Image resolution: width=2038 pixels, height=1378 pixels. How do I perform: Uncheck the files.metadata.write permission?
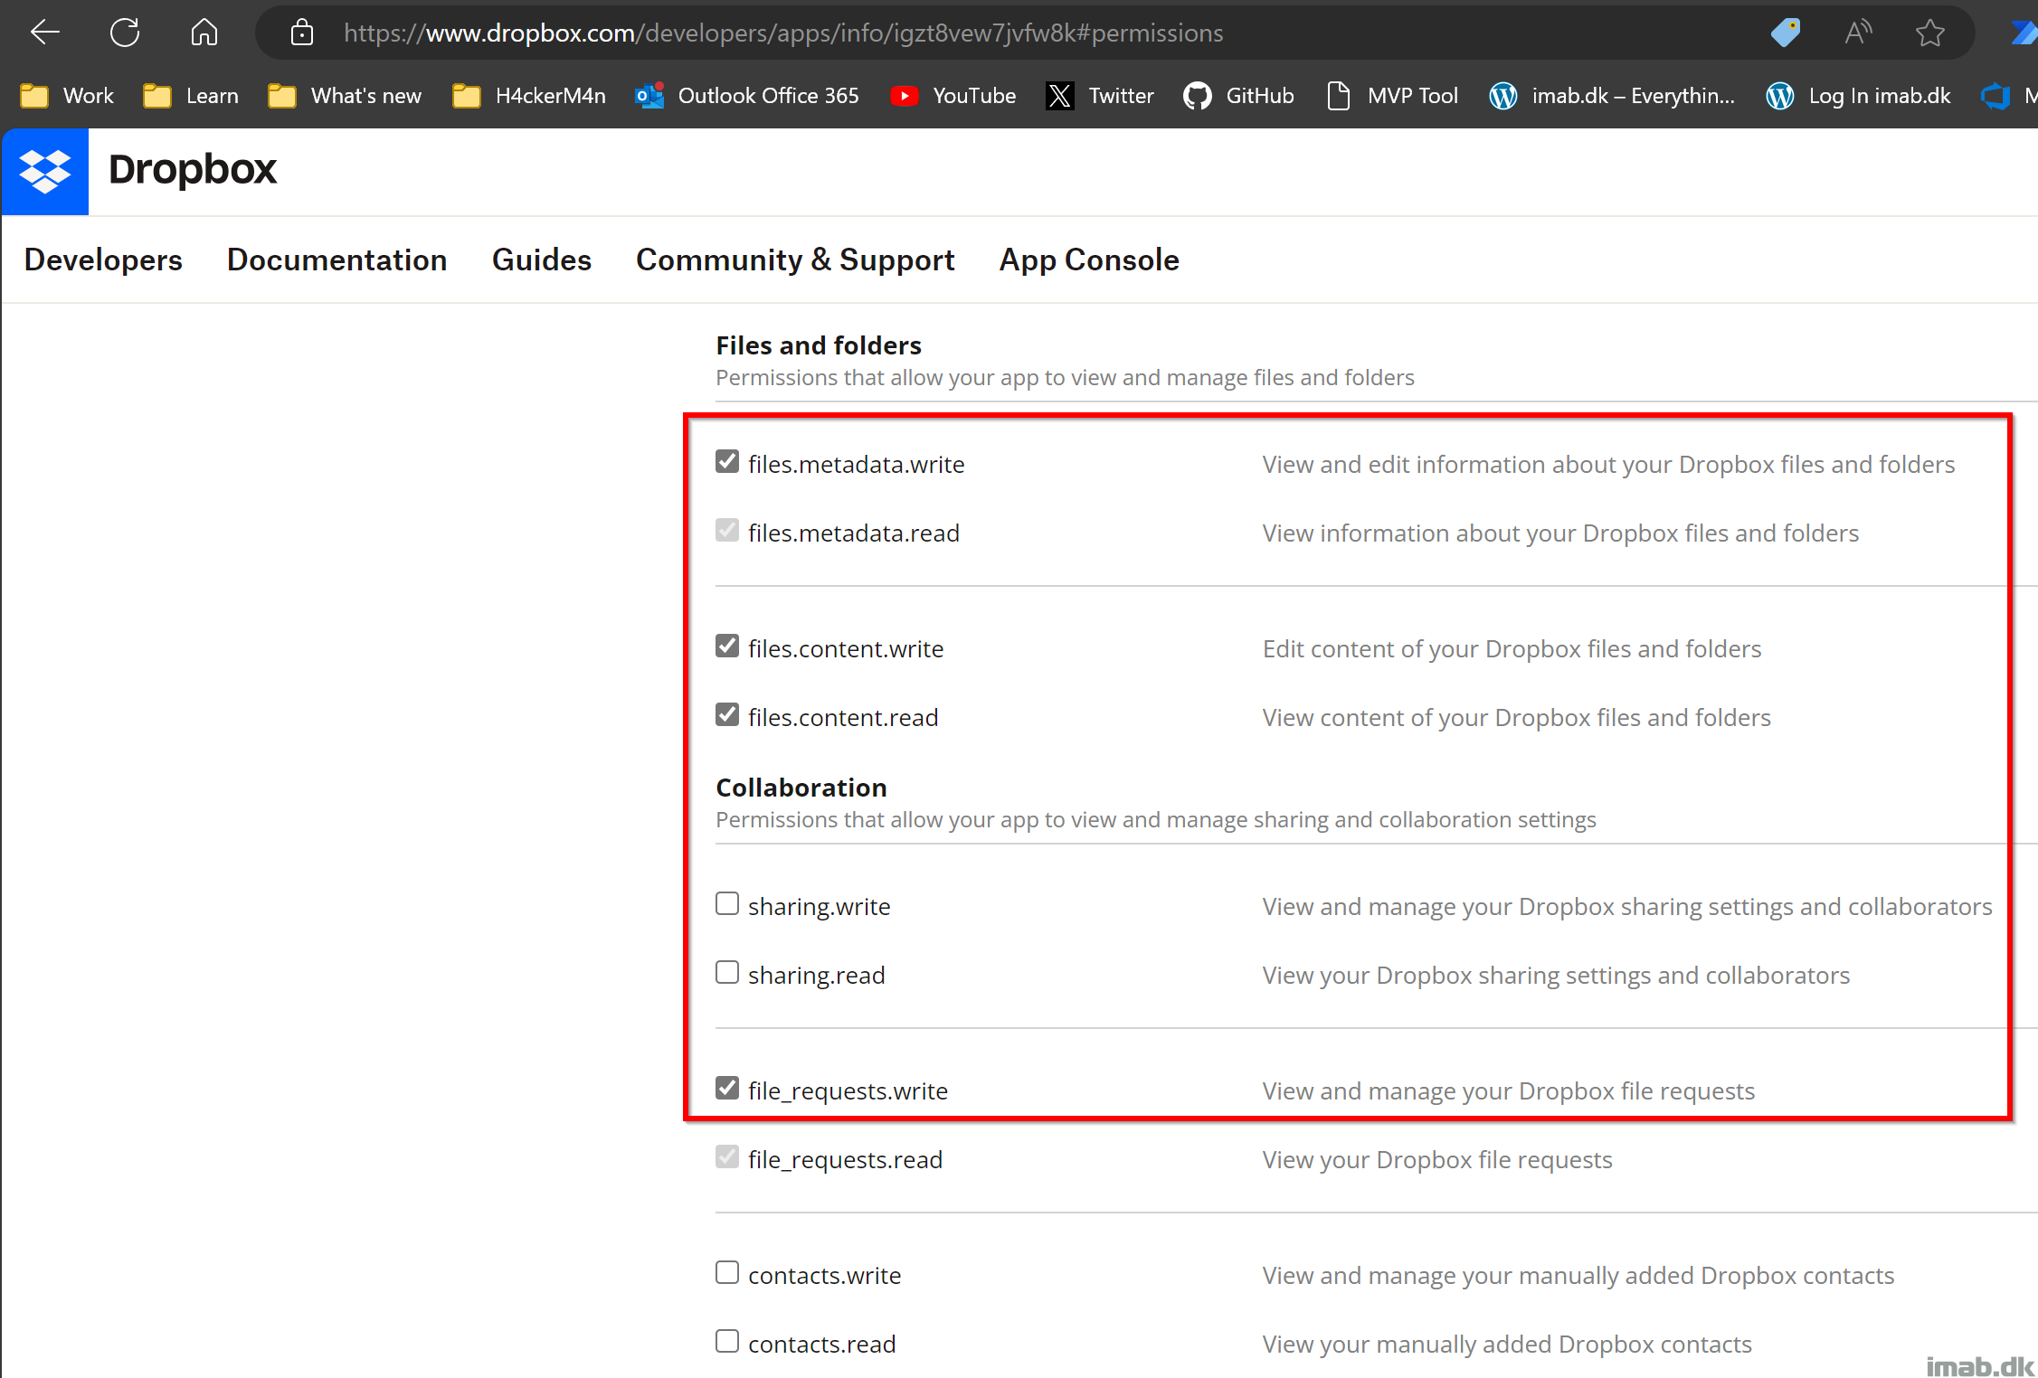727,461
